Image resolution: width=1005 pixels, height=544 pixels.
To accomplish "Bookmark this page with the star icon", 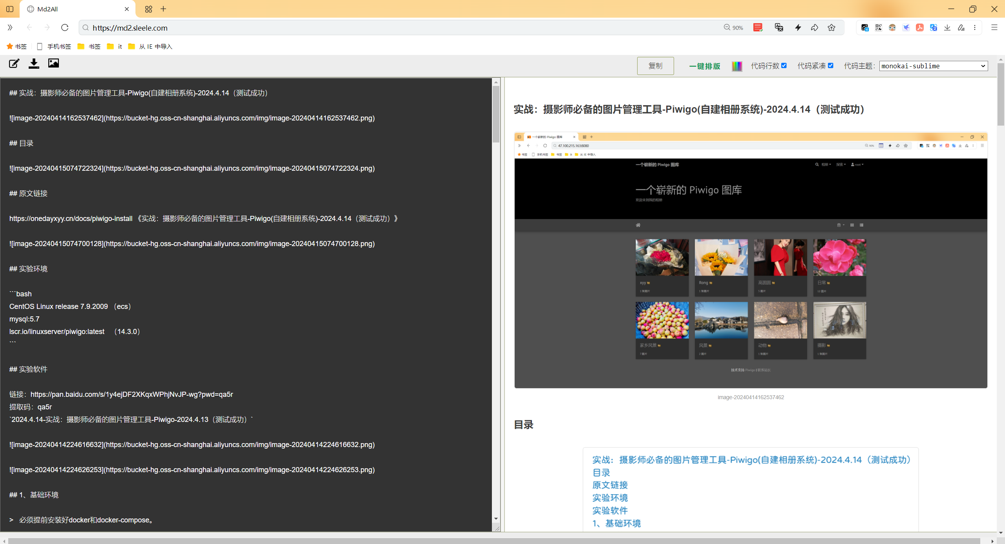I will (x=831, y=27).
